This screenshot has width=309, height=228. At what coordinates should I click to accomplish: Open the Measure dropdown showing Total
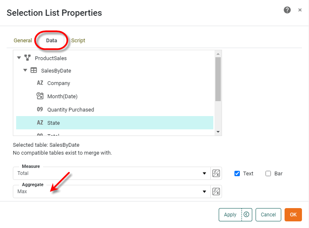tap(111, 173)
